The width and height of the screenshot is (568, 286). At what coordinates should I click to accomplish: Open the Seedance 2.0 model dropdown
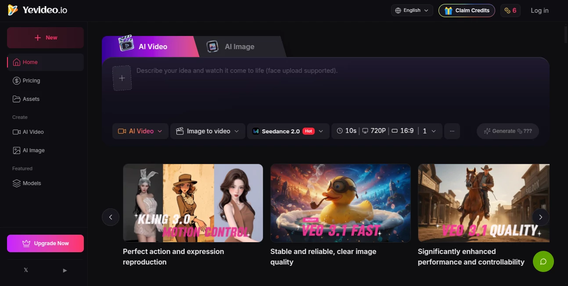pos(288,131)
